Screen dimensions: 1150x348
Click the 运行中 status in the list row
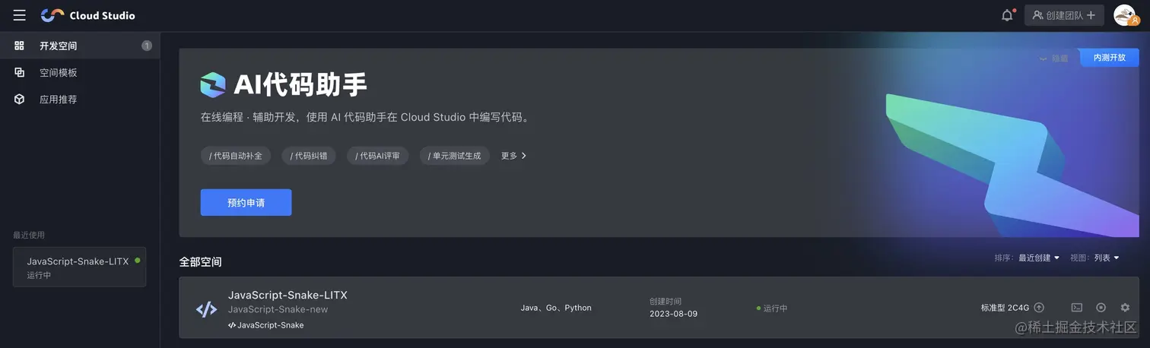(772, 308)
